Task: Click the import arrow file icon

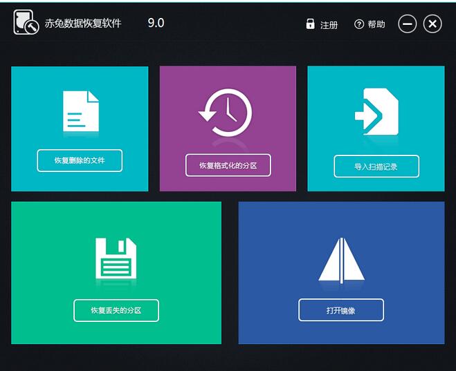Action: (376, 111)
